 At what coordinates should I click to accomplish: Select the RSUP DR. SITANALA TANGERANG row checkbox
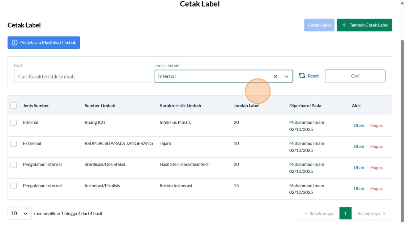click(14, 144)
